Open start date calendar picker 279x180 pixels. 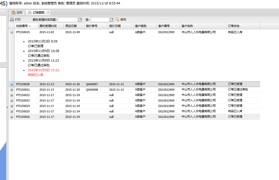tap(80, 19)
